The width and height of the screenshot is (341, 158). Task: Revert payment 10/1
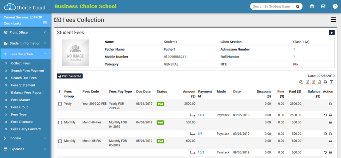(x=325, y=152)
